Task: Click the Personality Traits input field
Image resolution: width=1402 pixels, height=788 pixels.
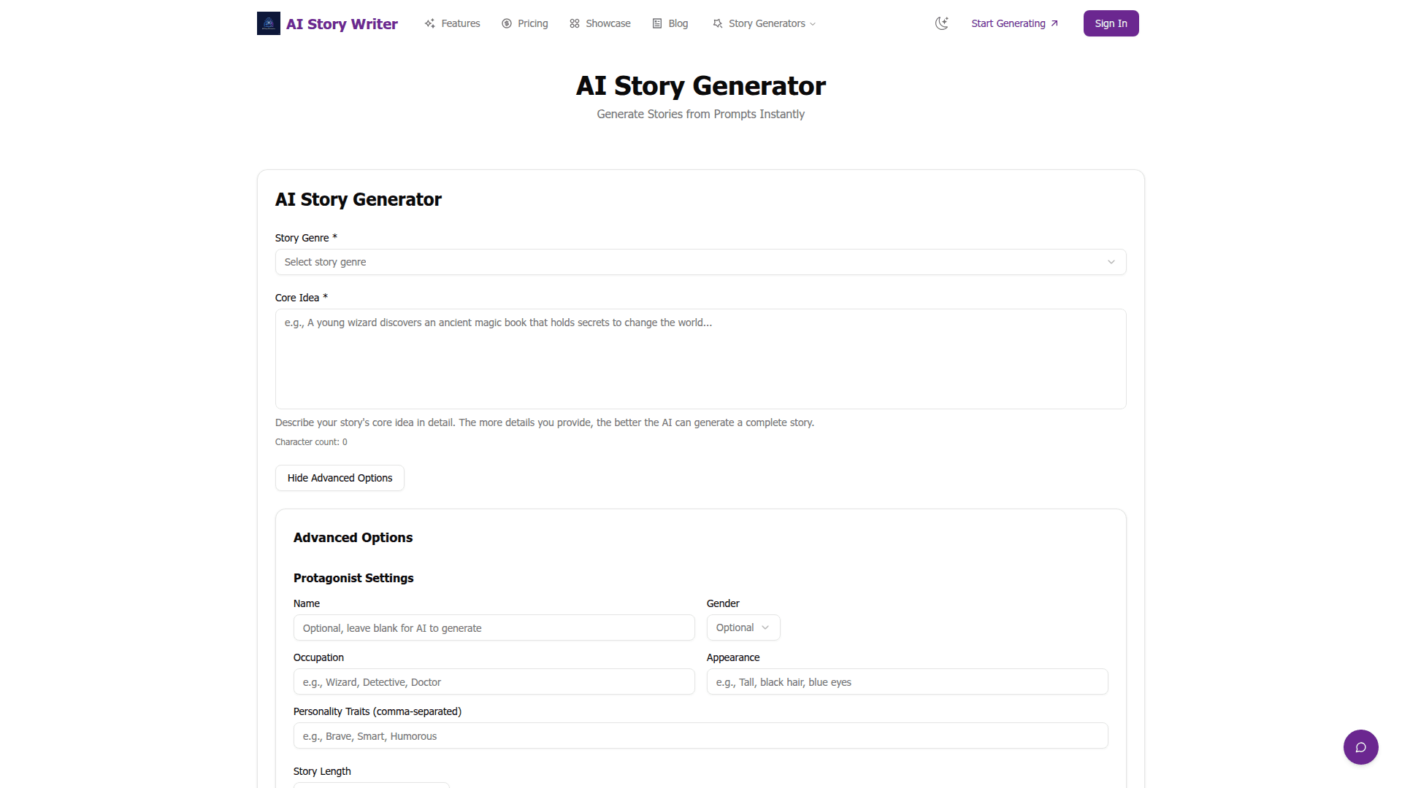Action: 700,735
